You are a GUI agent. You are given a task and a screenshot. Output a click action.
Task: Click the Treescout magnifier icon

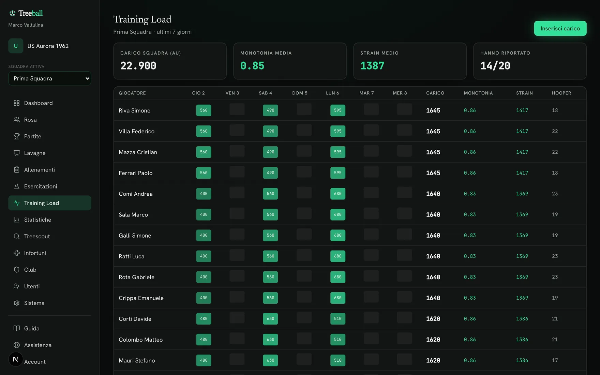tap(16, 237)
